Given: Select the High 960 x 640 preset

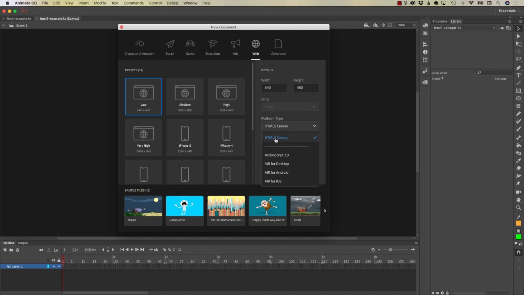Looking at the screenshot, I should pyautogui.click(x=226, y=97).
